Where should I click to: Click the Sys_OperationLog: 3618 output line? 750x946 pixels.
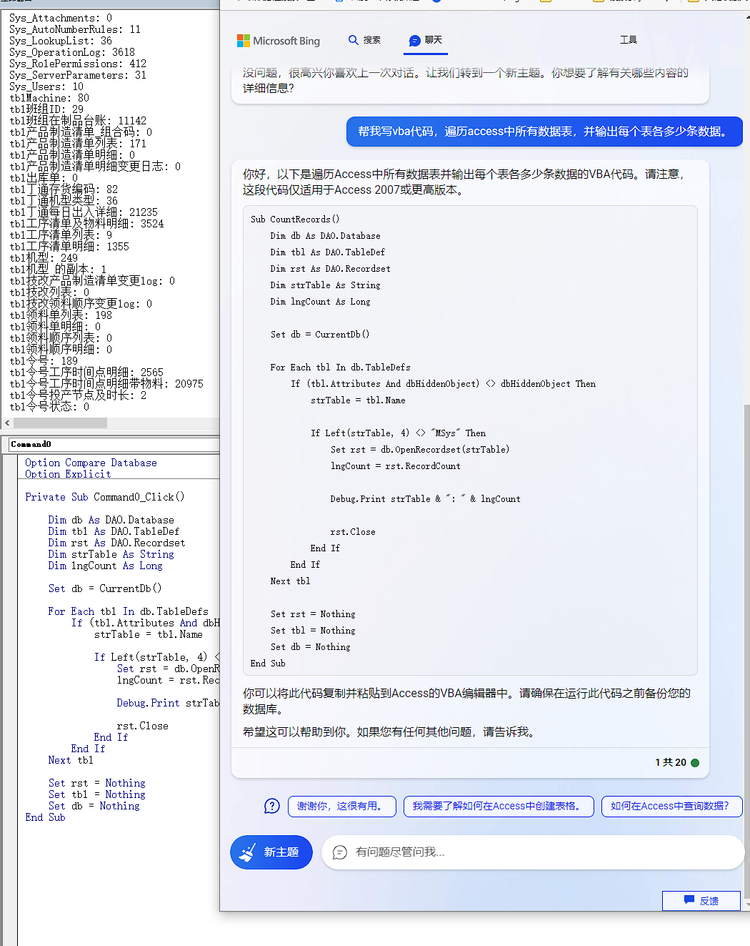click(x=72, y=52)
